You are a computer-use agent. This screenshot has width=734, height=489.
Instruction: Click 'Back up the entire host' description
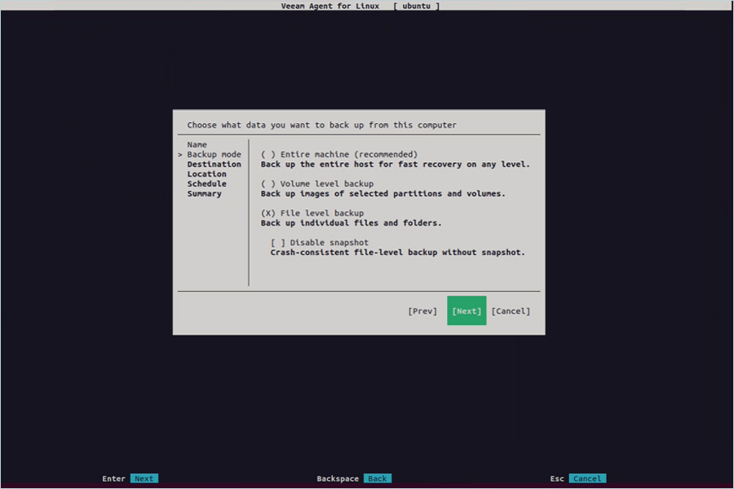pyautogui.click(x=395, y=165)
